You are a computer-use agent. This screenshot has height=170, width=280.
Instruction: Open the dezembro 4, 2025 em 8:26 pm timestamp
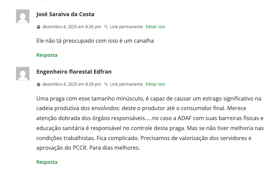pos(72,27)
